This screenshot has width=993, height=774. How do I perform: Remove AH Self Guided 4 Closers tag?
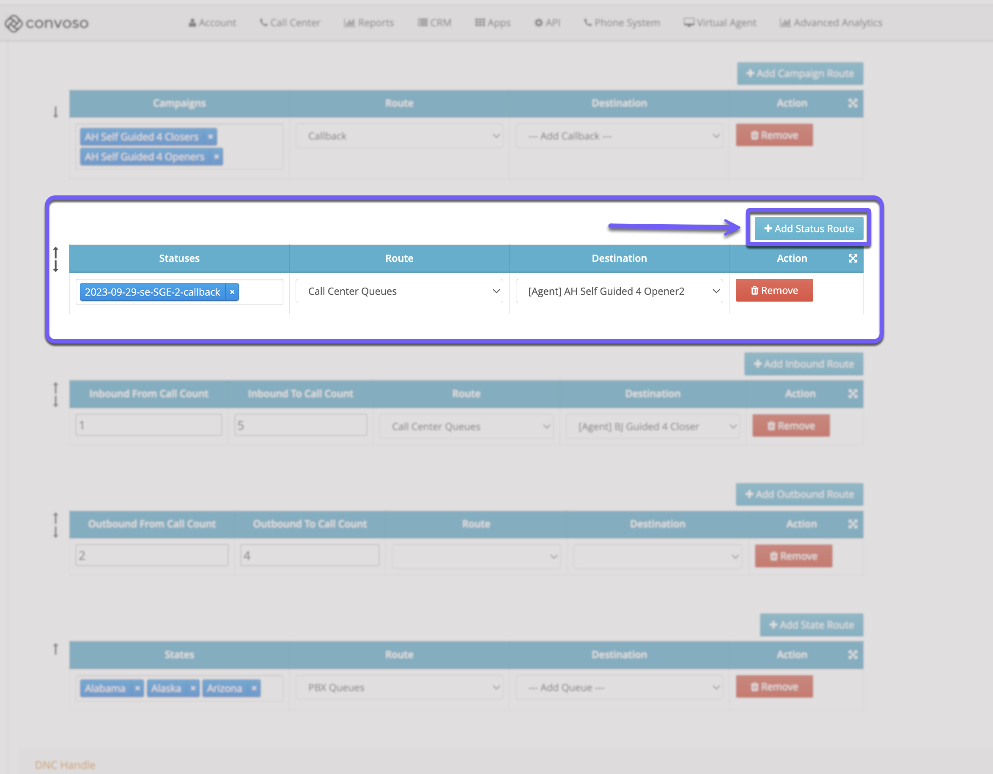coord(210,137)
